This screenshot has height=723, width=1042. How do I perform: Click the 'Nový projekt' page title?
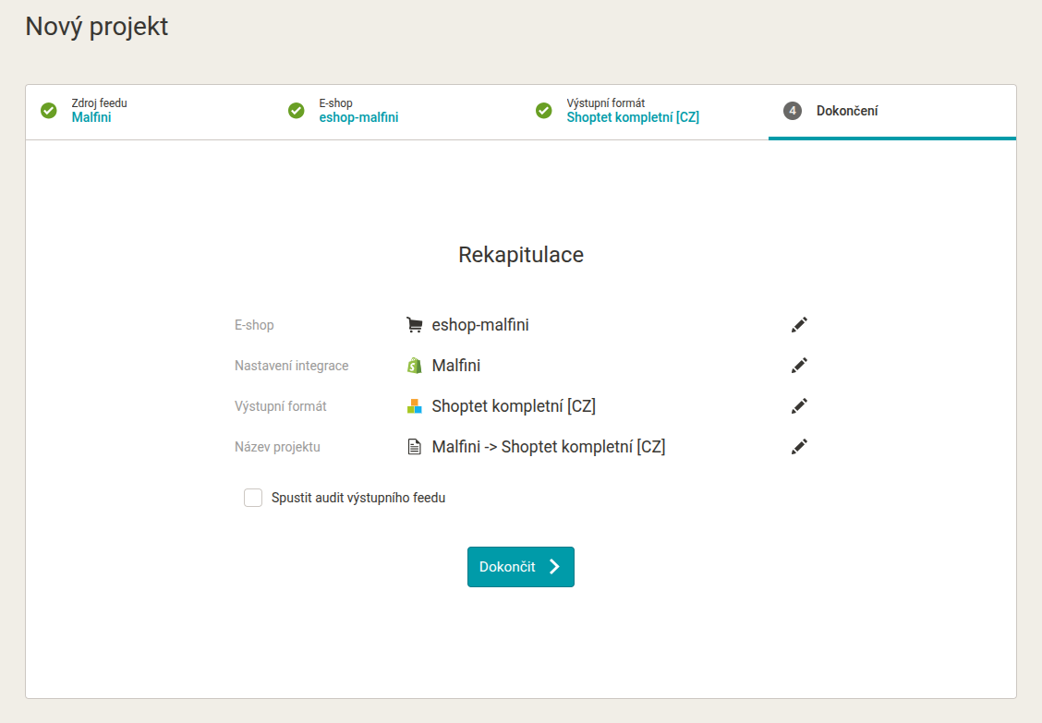pyautogui.click(x=97, y=28)
